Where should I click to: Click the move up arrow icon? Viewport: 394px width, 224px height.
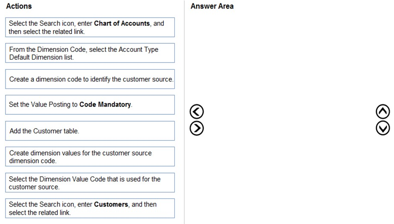[383, 112]
